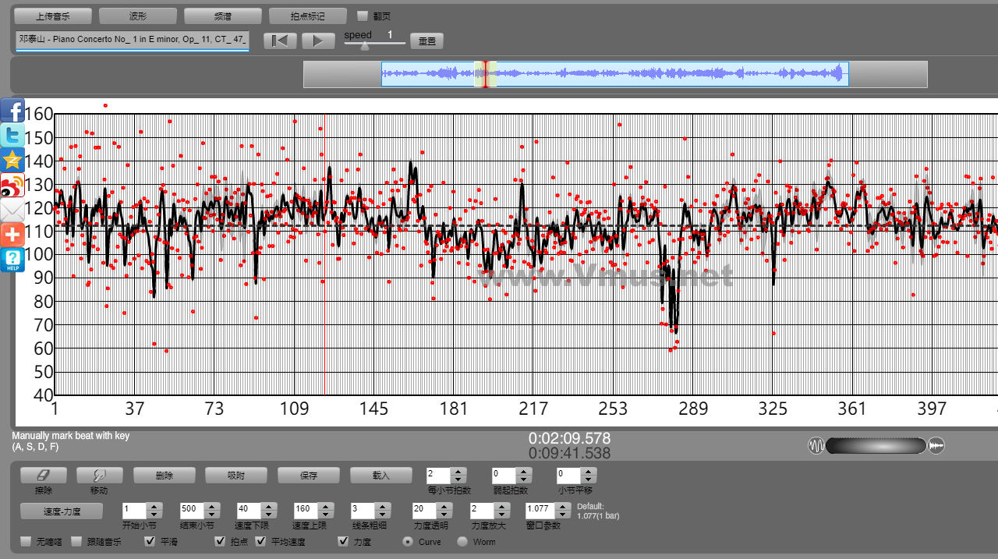The image size is (998, 559).
Task: Click the 保存 save button
Action: click(x=309, y=475)
